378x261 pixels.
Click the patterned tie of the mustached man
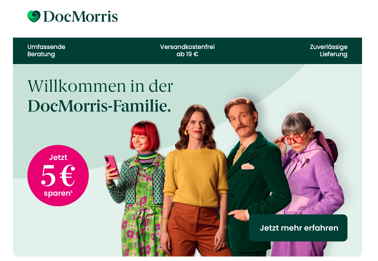(x=240, y=153)
